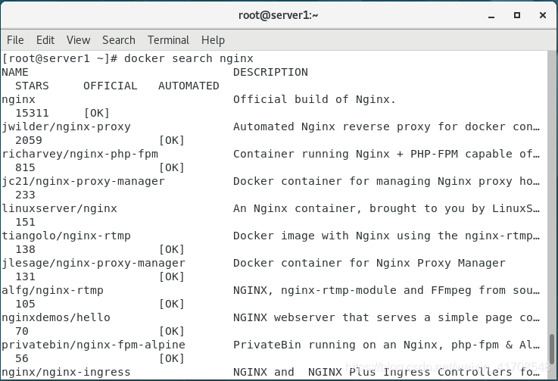Click the star count 70

point(22,331)
